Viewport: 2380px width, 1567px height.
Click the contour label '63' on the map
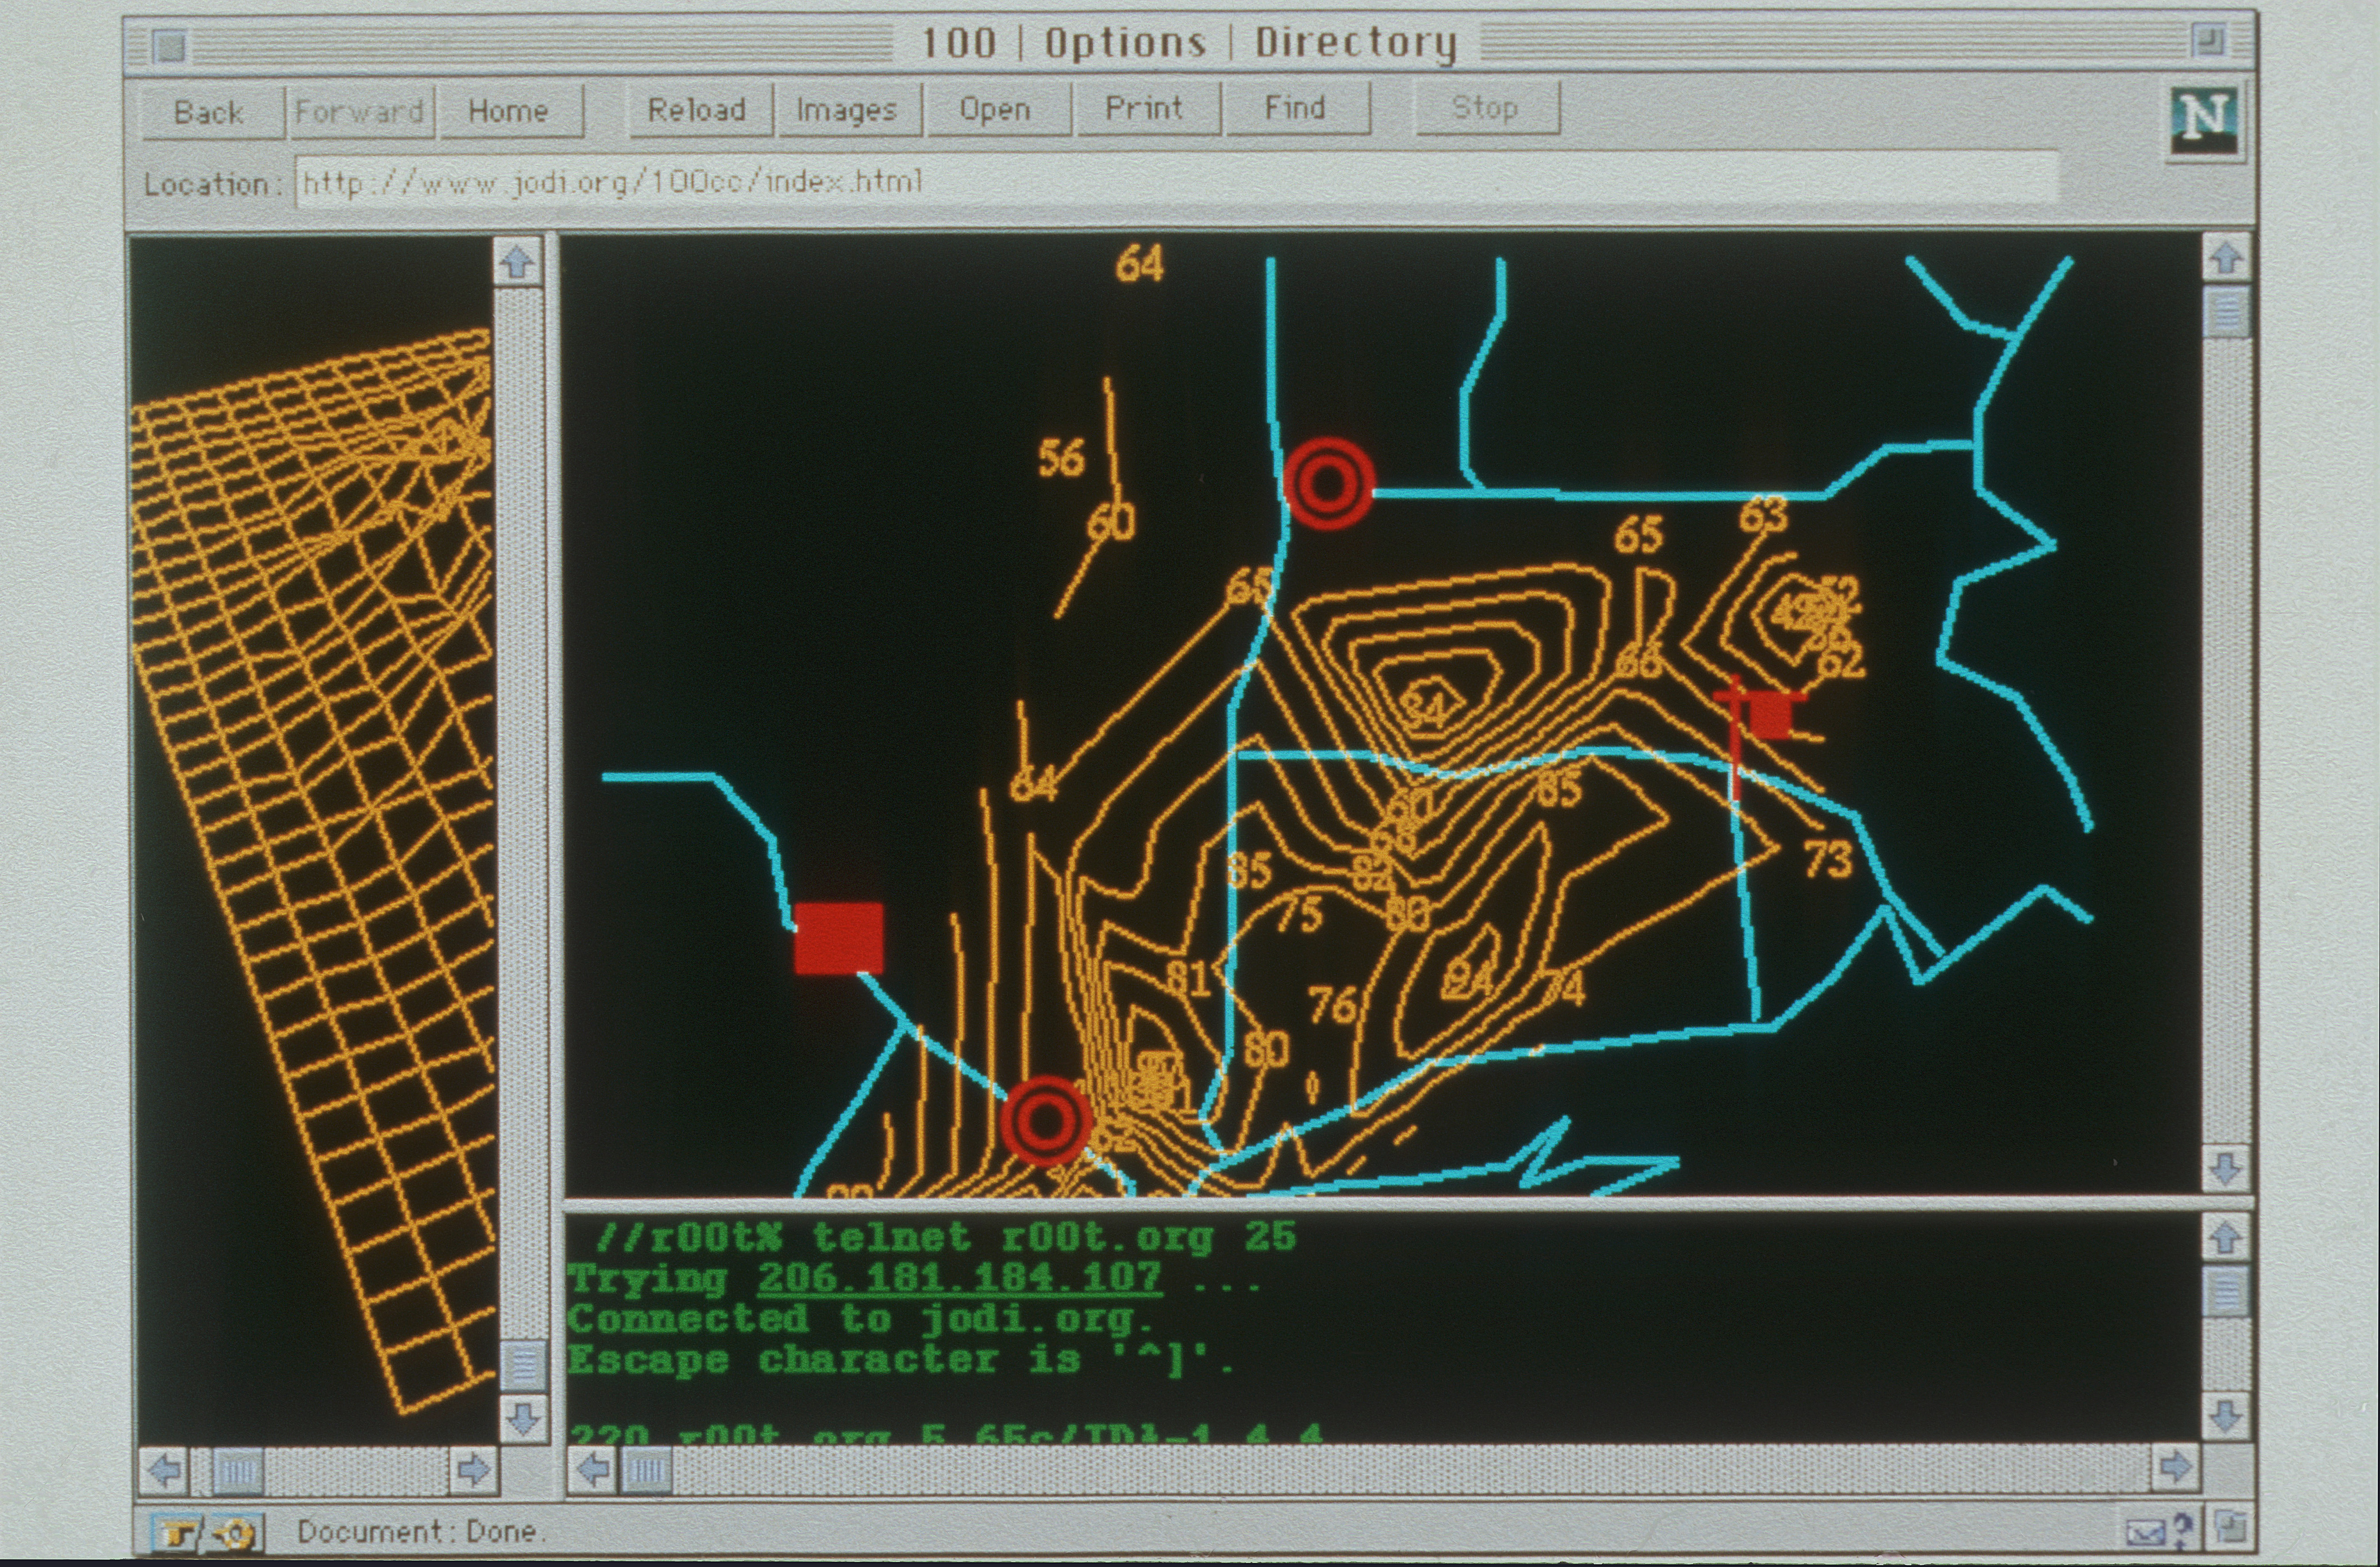pos(1763,515)
